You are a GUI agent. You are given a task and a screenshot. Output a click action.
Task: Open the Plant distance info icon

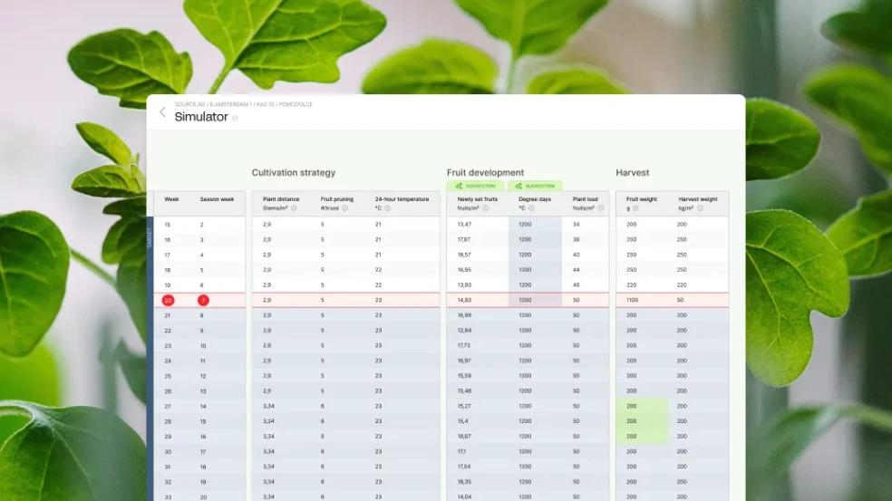click(294, 208)
